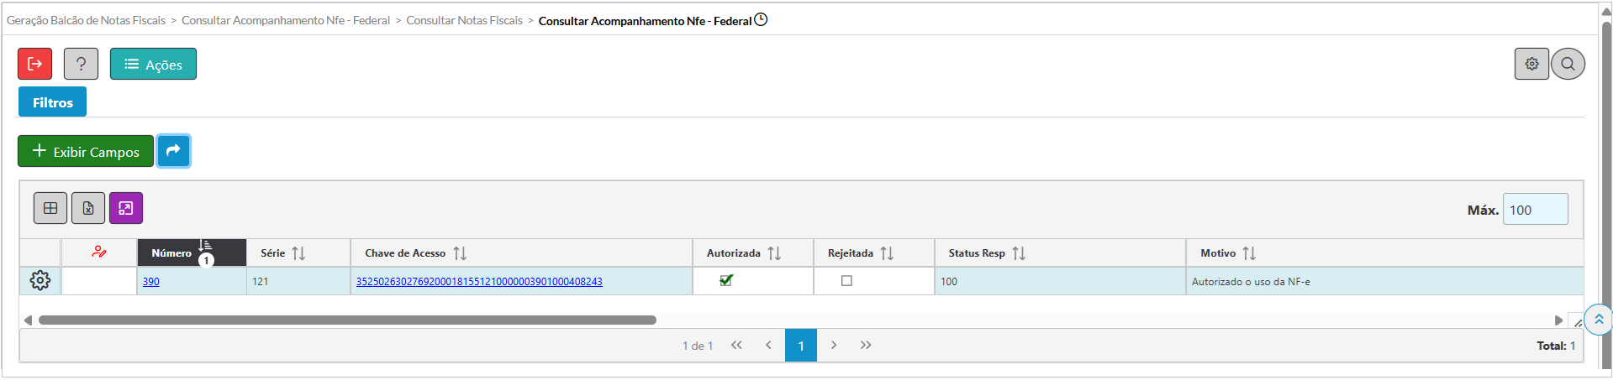Viewport: 1613px width, 380px height.
Task: Click the purple expand grid icon
Action: 126,208
